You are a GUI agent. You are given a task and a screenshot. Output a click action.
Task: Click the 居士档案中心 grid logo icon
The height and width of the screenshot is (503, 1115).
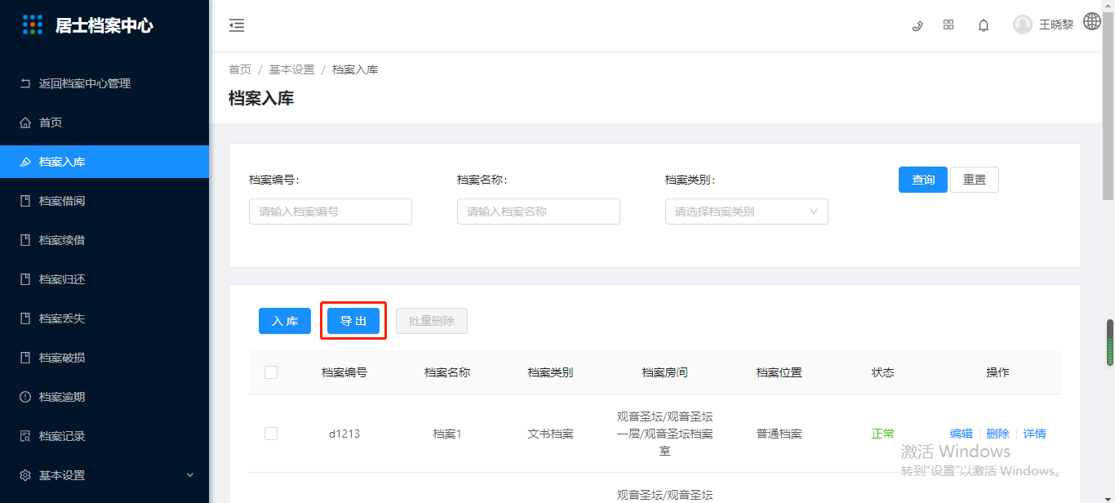(33, 24)
